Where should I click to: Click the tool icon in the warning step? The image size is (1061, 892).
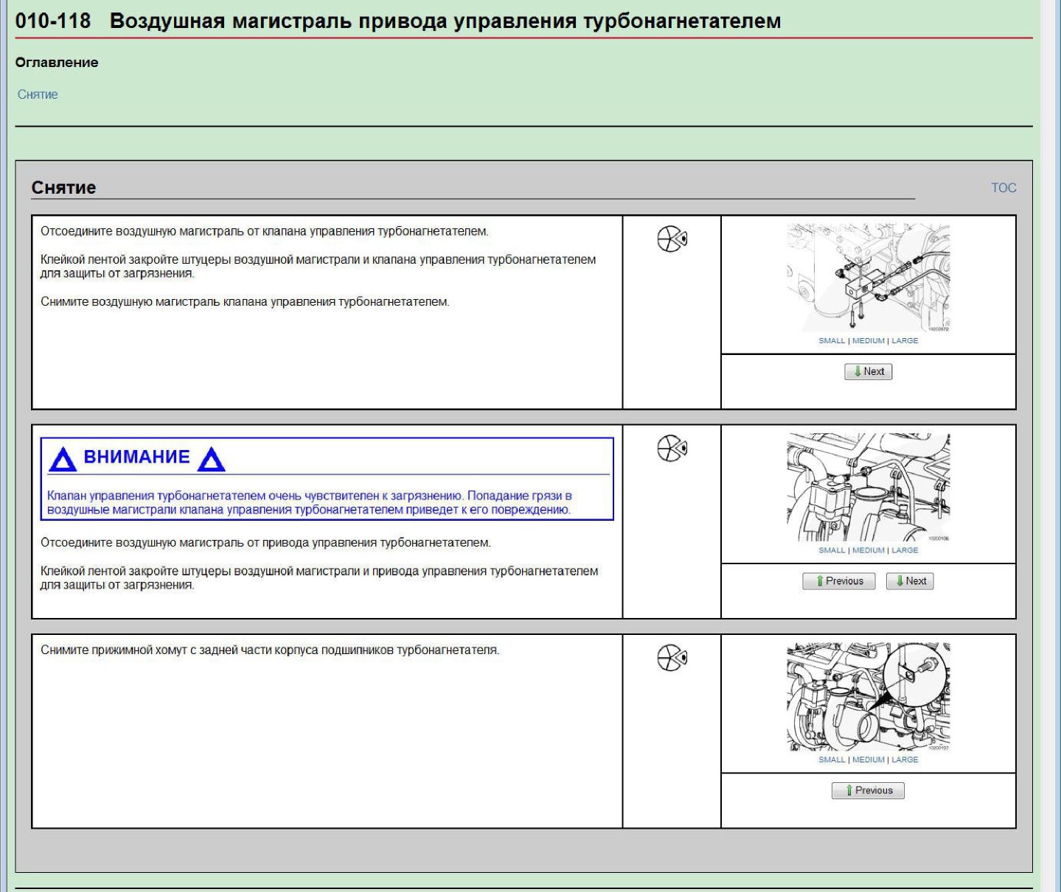tap(672, 448)
